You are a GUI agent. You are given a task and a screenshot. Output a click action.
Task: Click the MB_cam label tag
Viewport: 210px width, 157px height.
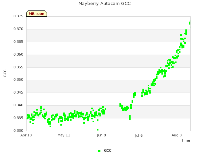click(x=36, y=14)
